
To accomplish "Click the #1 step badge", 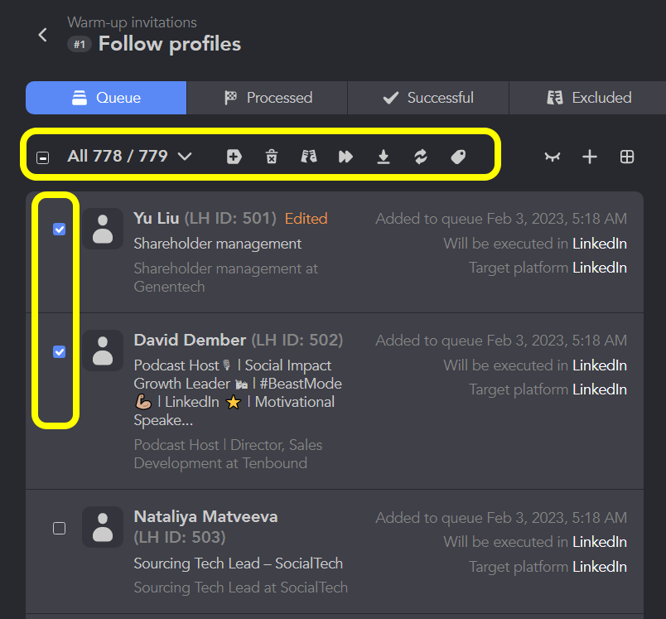I will (80, 45).
